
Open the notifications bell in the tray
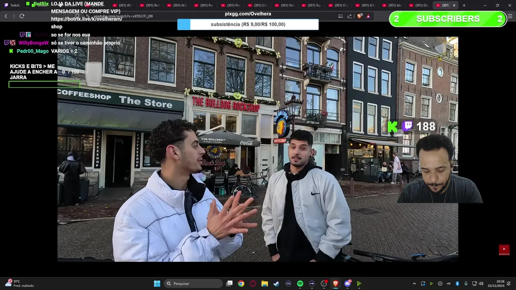pyautogui.click(x=509, y=284)
